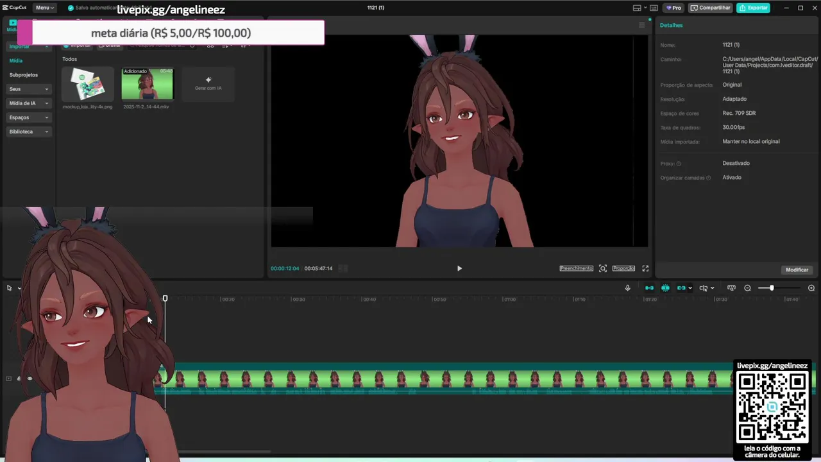Viewport: 821px width, 462px height.
Task: Click the timeline zoom slider handle
Action: tap(772, 288)
